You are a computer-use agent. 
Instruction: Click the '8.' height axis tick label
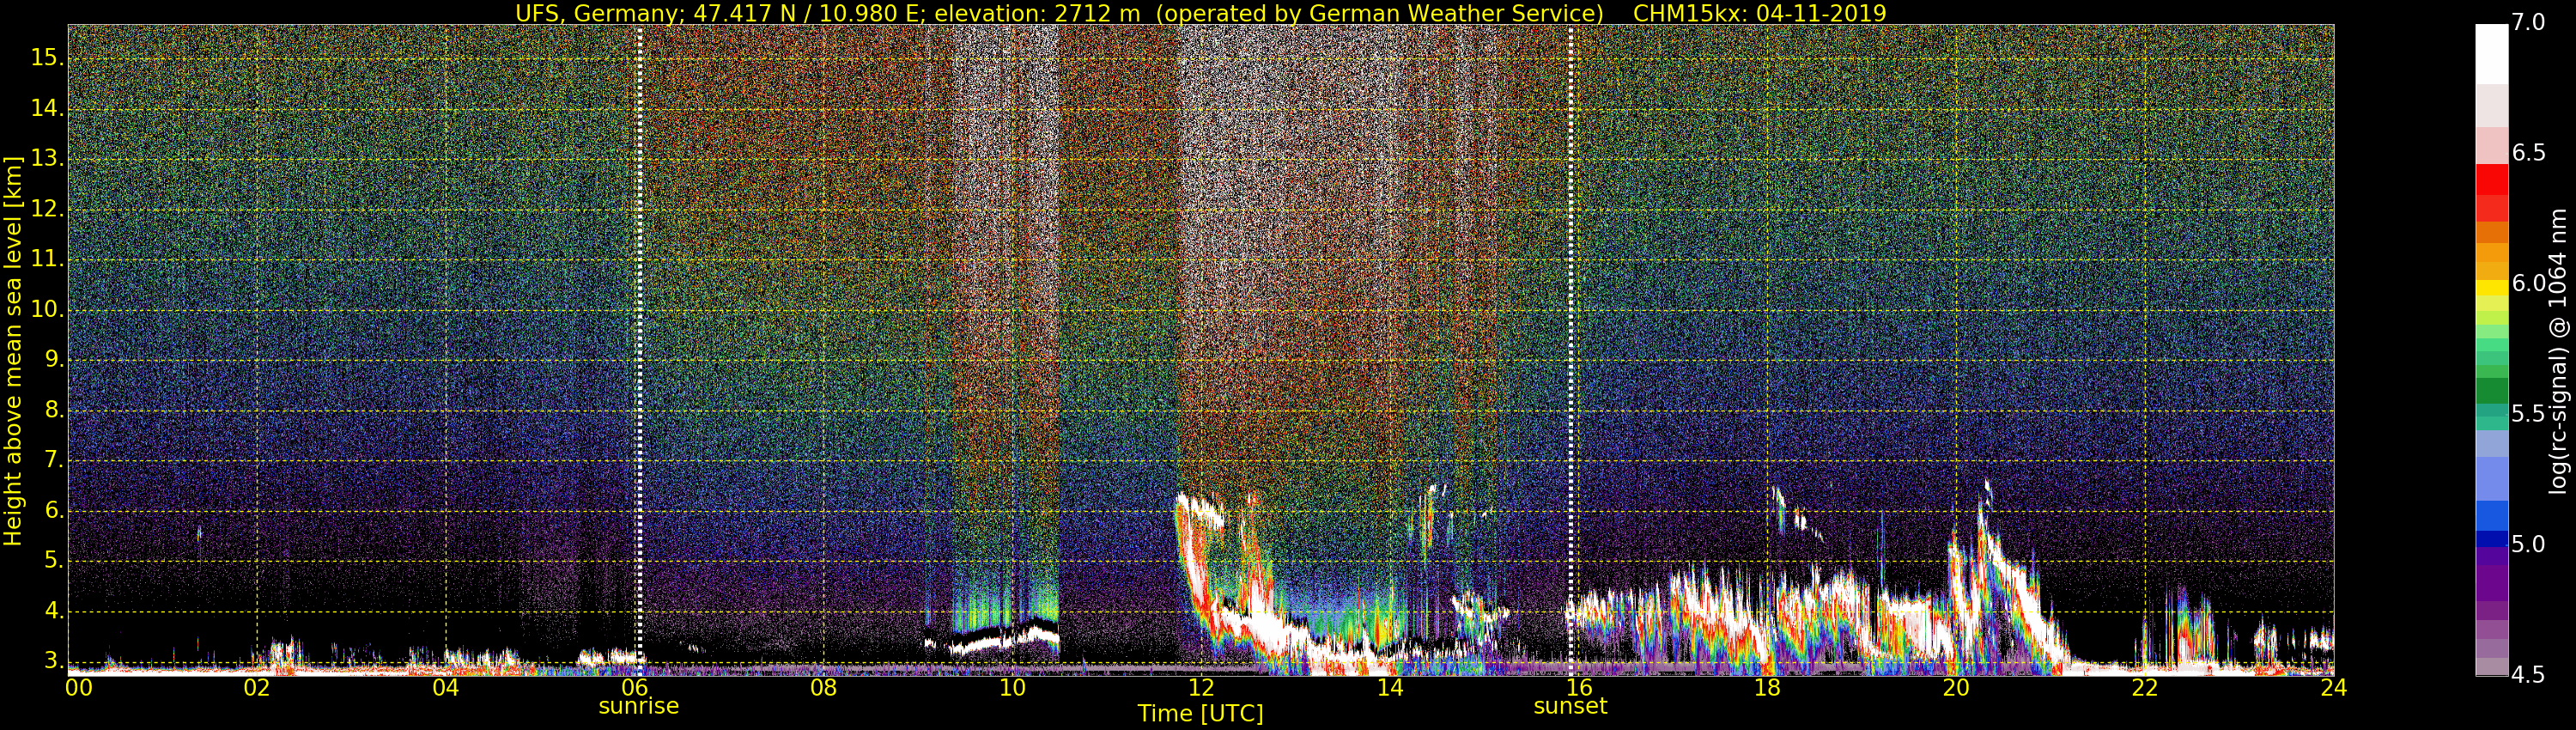(54, 410)
